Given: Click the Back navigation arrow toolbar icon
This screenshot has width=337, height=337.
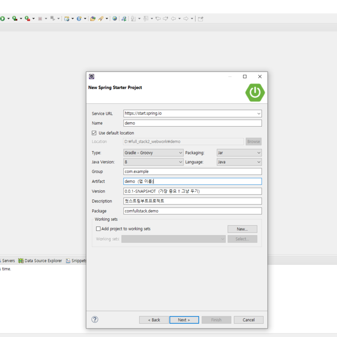Looking at the screenshot, I should click(174, 19).
